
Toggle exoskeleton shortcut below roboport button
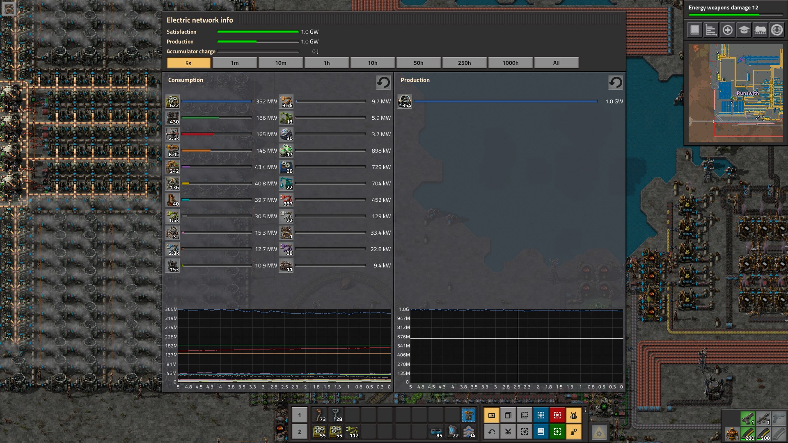pyautogui.click(x=573, y=432)
